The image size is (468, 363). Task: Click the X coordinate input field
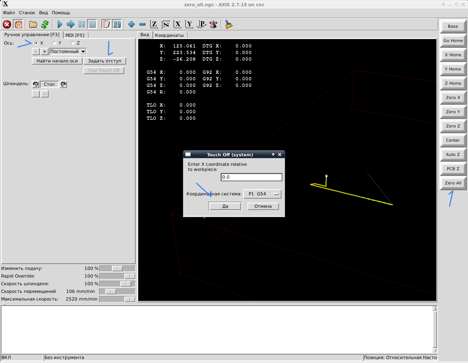tap(252, 177)
